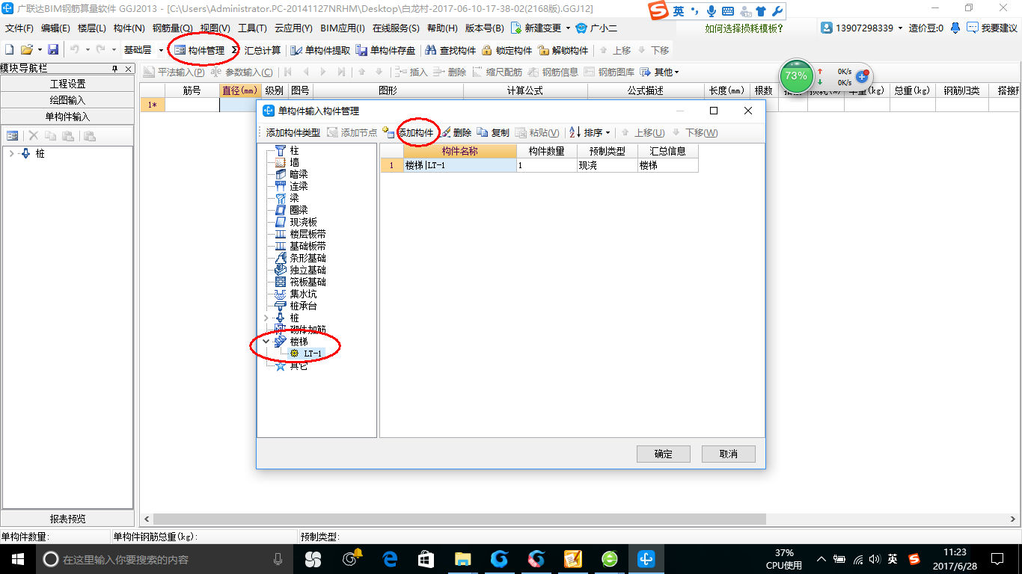Open 绘图输入 navigation panel
Image resolution: width=1022 pixels, height=574 pixels.
(67, 100)
